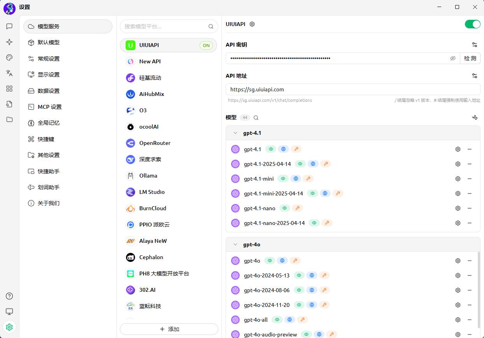Select the Ollama provider

168,176
